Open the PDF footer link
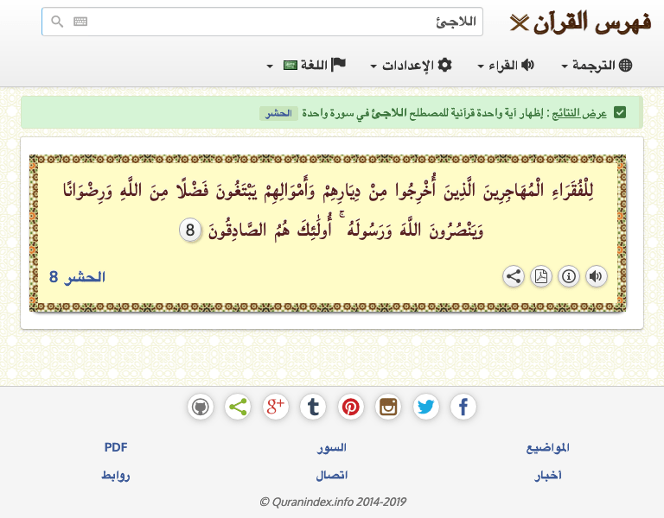Image resolution: width=664 pixels, height=518 pixels. pos(116,447)
